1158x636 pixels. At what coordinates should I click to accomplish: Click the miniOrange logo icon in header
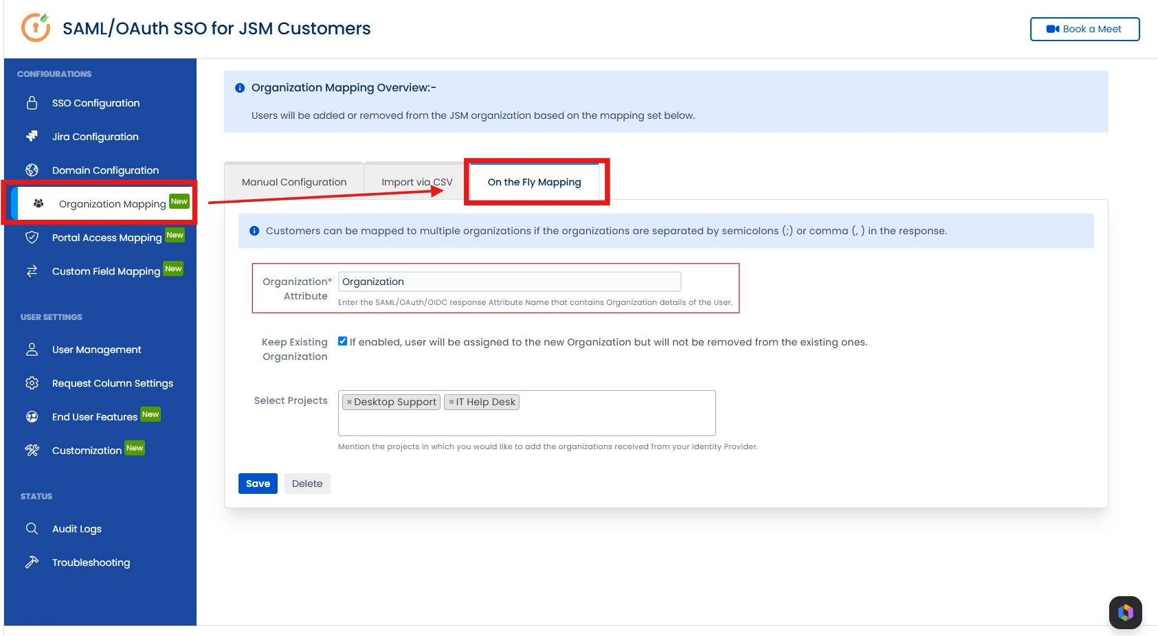36,27
